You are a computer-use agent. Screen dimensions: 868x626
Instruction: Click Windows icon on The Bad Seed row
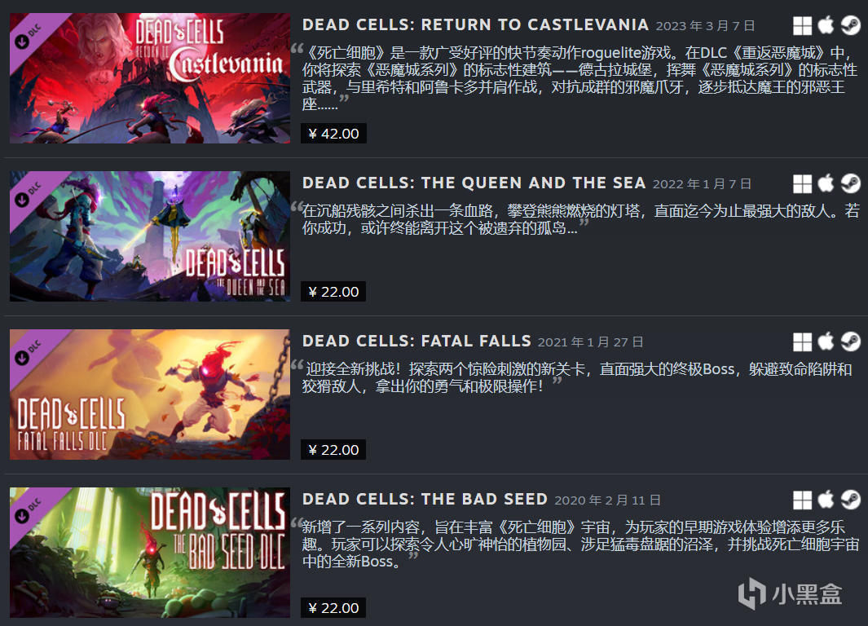click(802, 500)
